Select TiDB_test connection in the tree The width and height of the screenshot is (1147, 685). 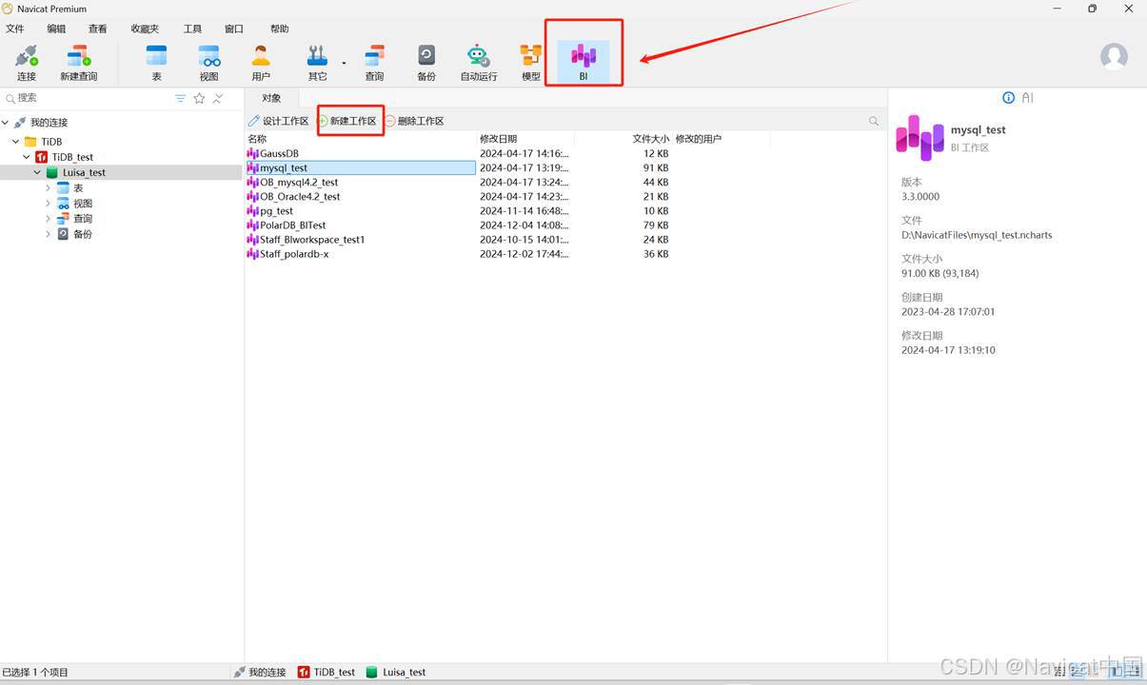point(72,157)
